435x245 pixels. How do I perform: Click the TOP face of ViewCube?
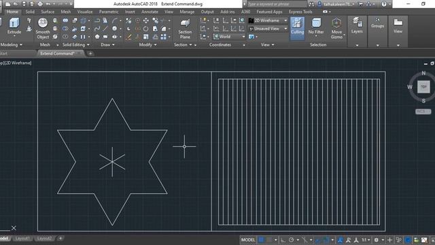(x=423, y=86)
